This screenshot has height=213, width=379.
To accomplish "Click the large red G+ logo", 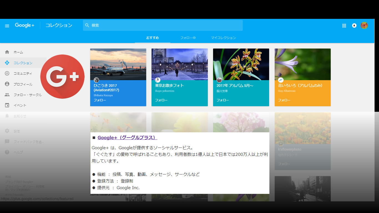I will (x=62, y=77).
